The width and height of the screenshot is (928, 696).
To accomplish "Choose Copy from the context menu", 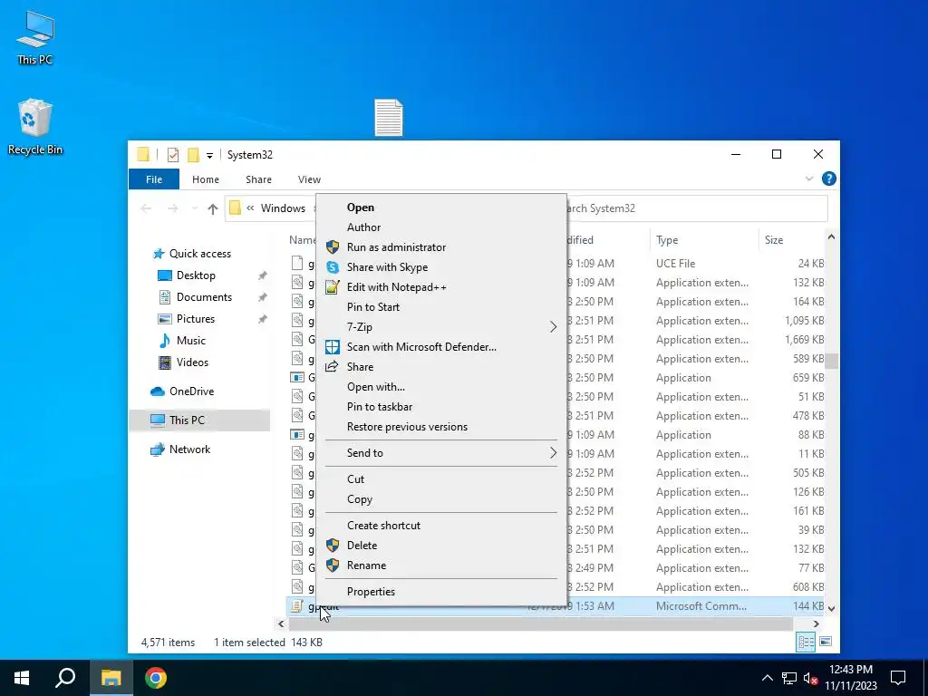I will coord(441,499).
